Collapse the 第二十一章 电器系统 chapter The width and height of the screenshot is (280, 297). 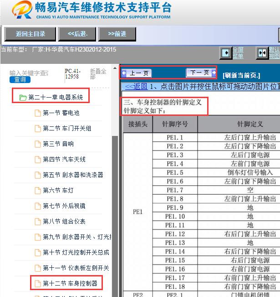(56, 97)
